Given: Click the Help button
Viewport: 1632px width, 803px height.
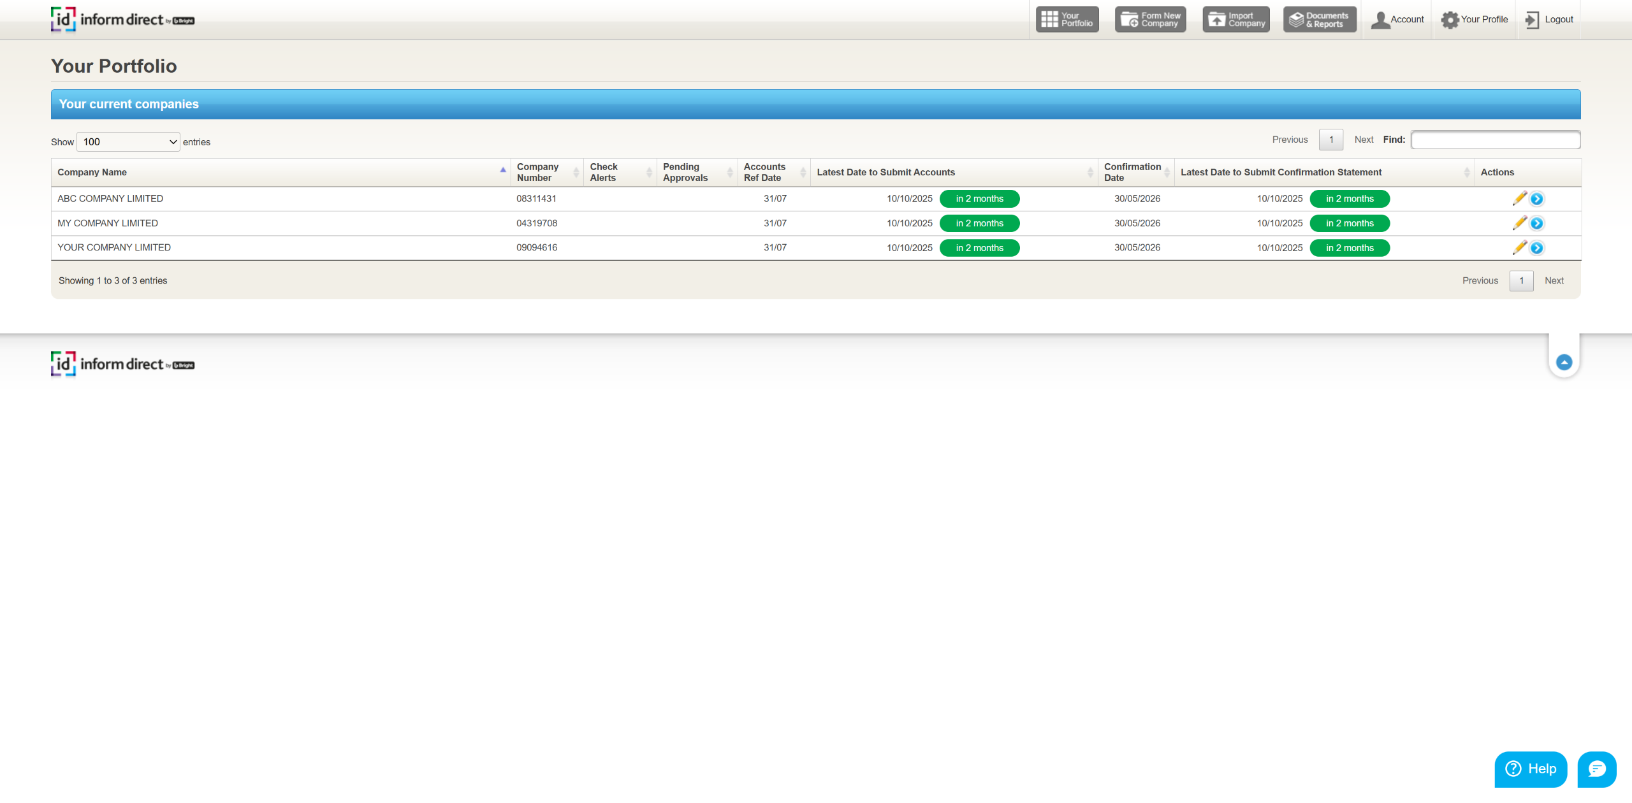Looking at the screenshot, I should [x=1530, y=769].
